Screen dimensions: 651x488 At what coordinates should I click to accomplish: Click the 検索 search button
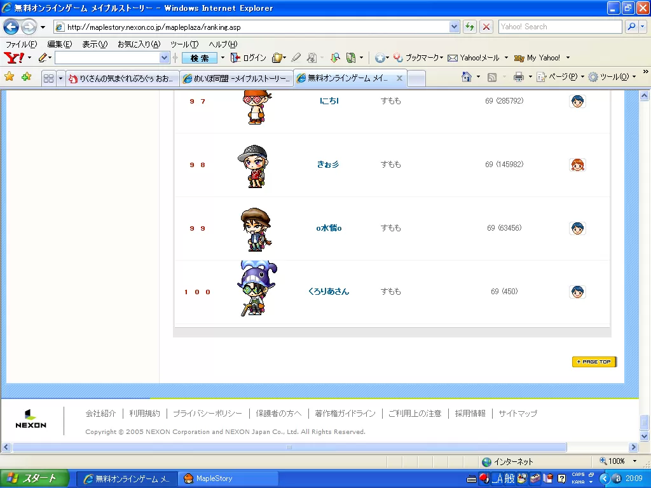point(200,58)
